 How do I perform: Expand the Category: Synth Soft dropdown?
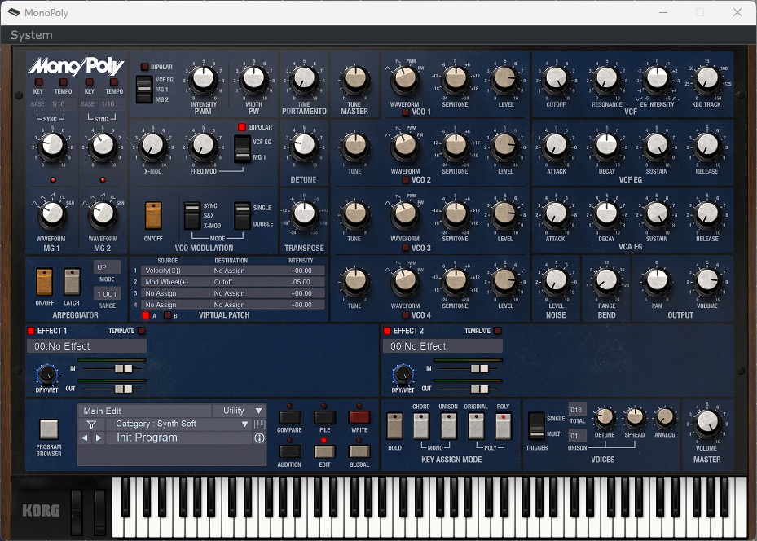pos(178,424)
